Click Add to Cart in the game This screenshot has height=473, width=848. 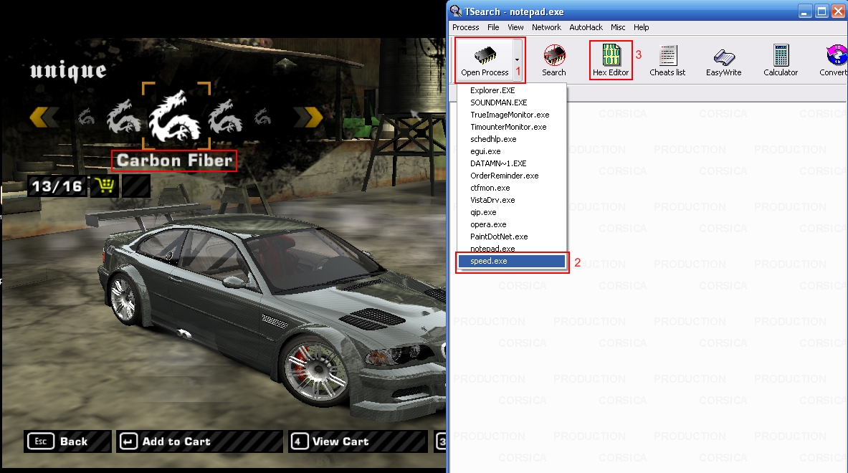199,441
